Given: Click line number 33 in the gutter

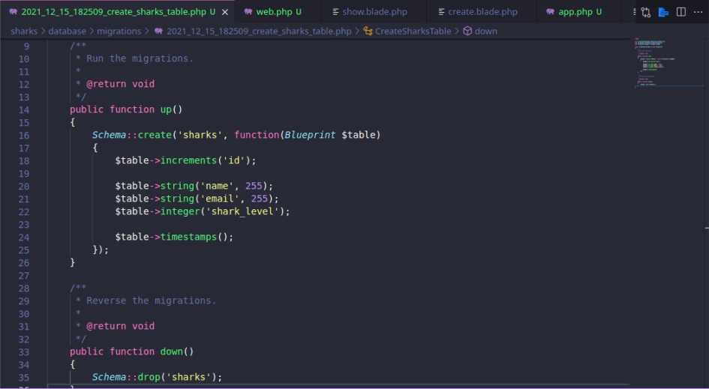Looking at the screenshot, I should 24,352.
